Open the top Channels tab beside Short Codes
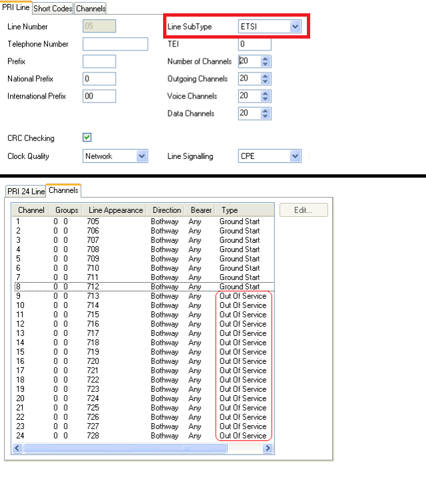Viewport: 426px width, 477px height. coord(91,9)
